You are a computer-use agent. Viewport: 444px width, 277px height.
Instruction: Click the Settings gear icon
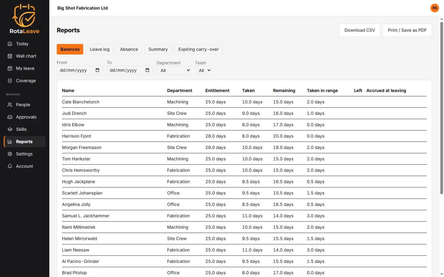(10, 154)
